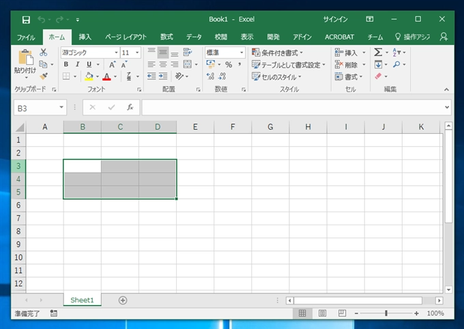Click the Clear eraser icon
The width and height of the screenshot is (464, 329).
point(378,76)
